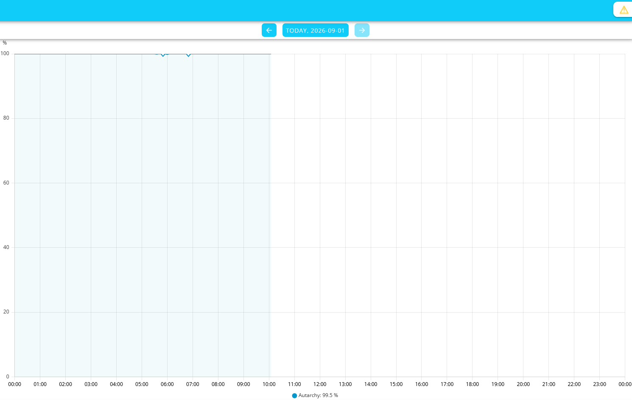Screen dimensions: 632x400
Task: Click the 100 y-axis label
Action: [5, 53]
